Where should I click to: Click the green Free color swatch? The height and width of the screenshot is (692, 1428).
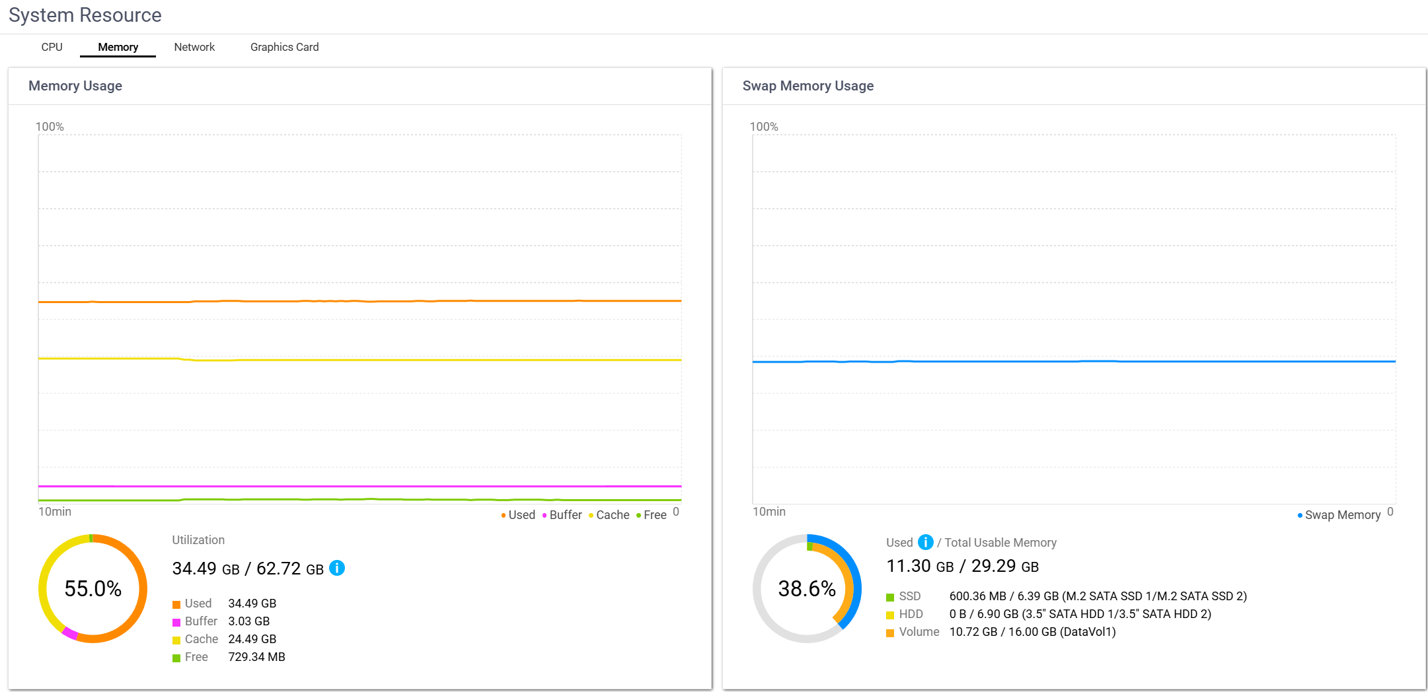(176, 658)
